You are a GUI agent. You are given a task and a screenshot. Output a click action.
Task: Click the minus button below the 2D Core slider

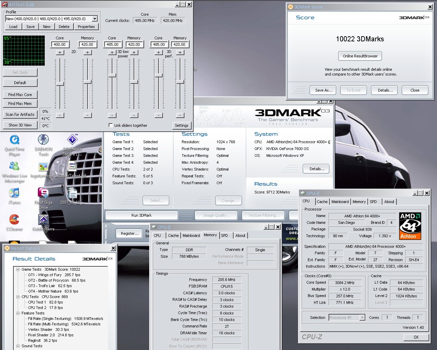(x=60, y=115)
